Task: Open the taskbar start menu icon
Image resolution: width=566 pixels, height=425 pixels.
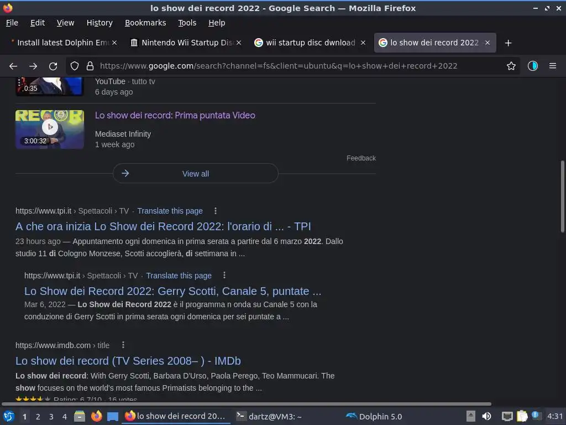Action: 9,416
